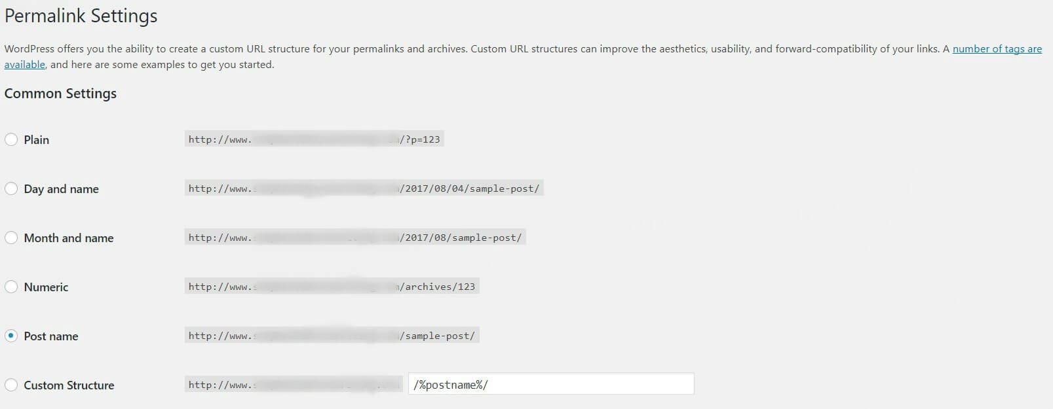Click the 'Plain' option label
This screenshot has height=409, width=1053.
tap(36, 139)
